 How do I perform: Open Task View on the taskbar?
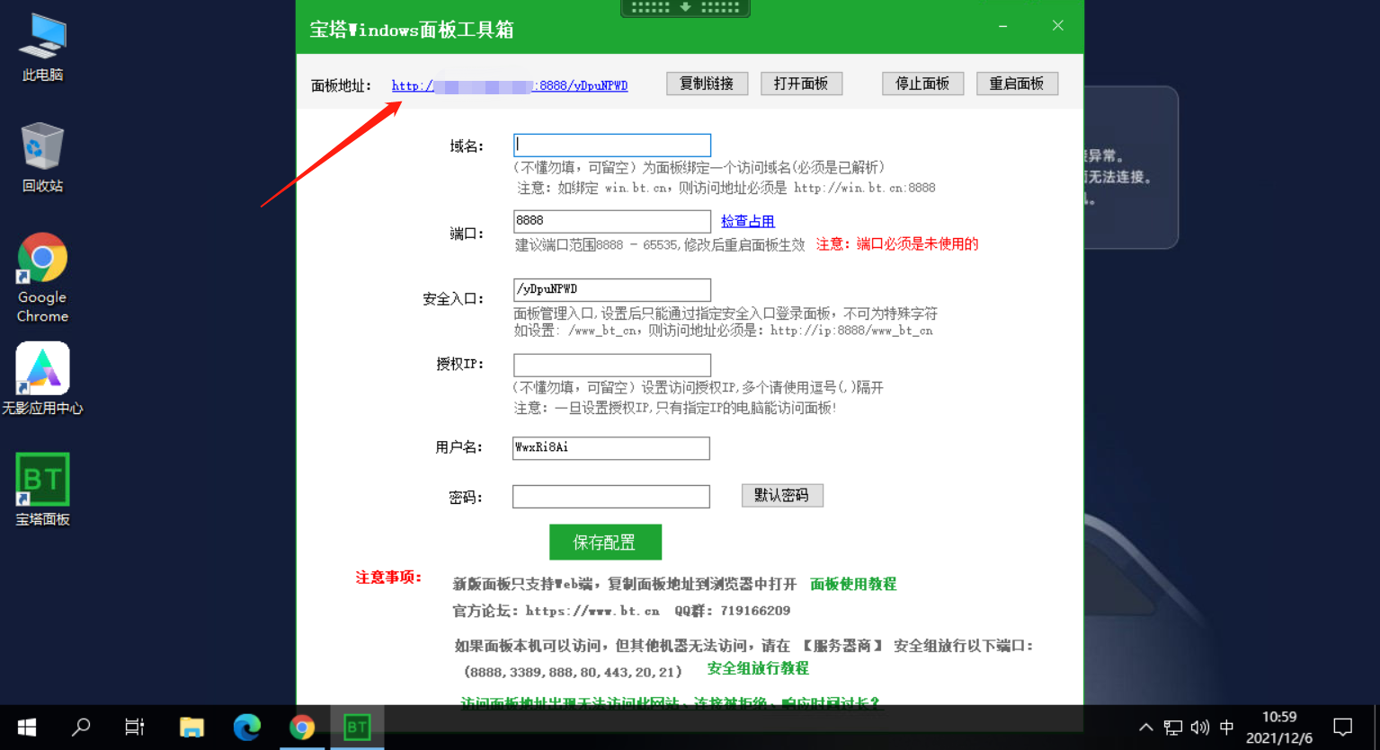[x=135, y=728]
